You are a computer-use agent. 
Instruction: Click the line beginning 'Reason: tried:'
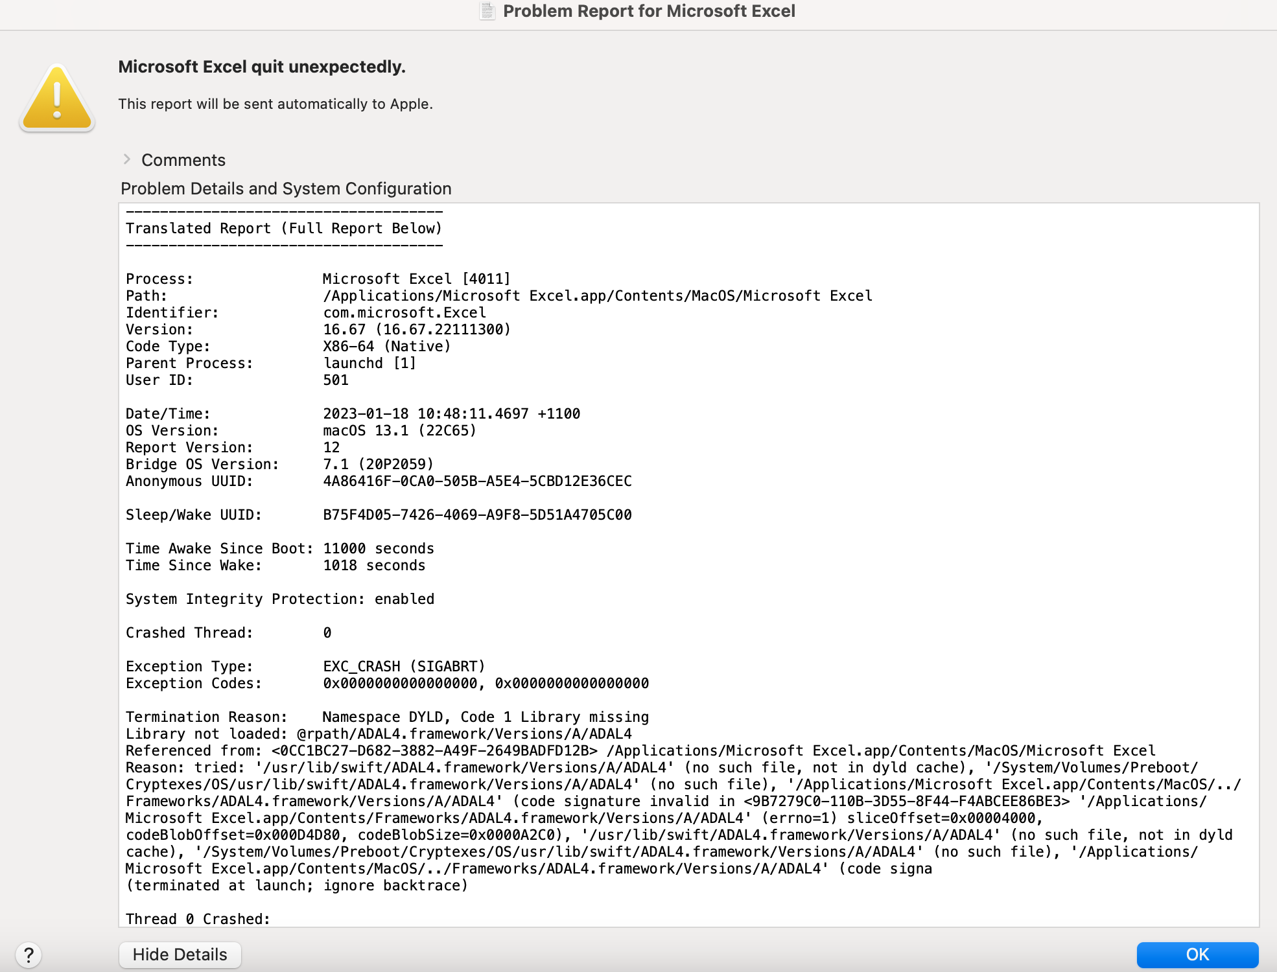click(x=662, y=767)
